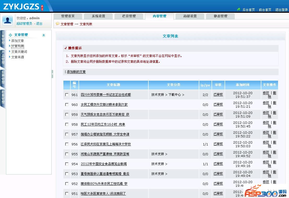Click the admin user avatar icon
This screenshot has width=289, height=198.
click(8, 20)
